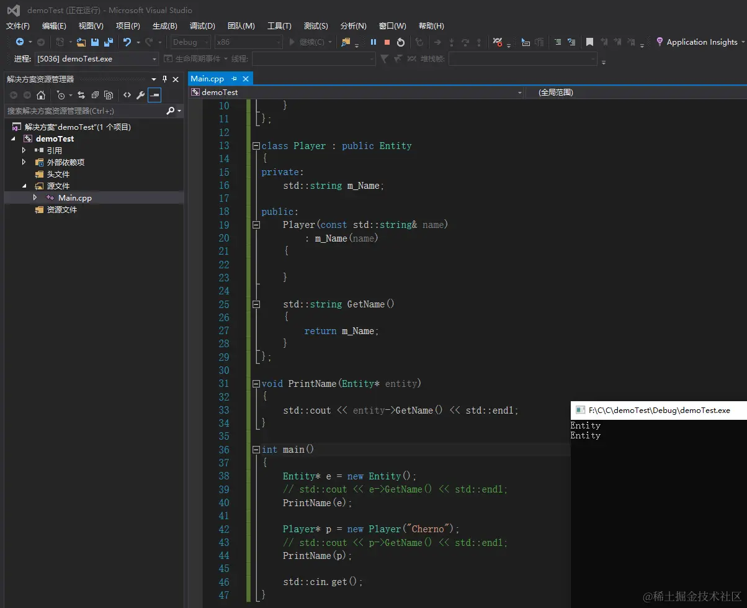This screenshot has width=747, height=608.
Task: Click Solution Explorer home icon
Action: [41, 95]
